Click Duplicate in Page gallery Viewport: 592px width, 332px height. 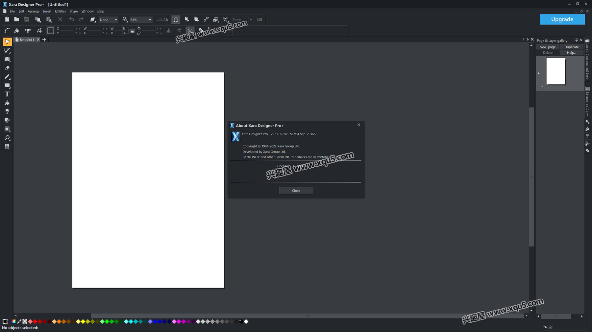(x=572, y=47)
